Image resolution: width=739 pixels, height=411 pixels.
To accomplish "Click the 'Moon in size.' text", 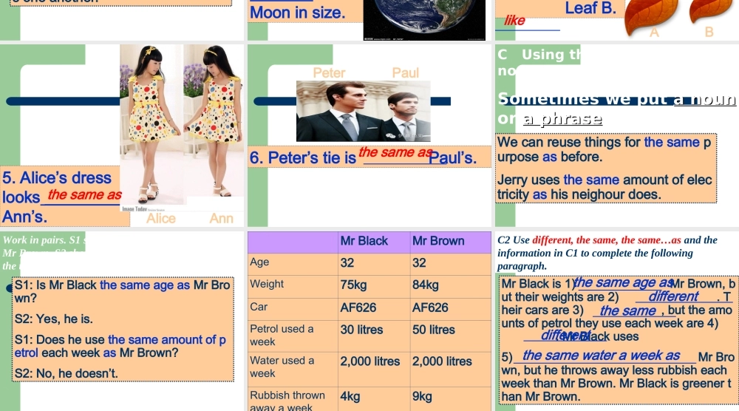I will pyautogui.click(x=298, y=13).
